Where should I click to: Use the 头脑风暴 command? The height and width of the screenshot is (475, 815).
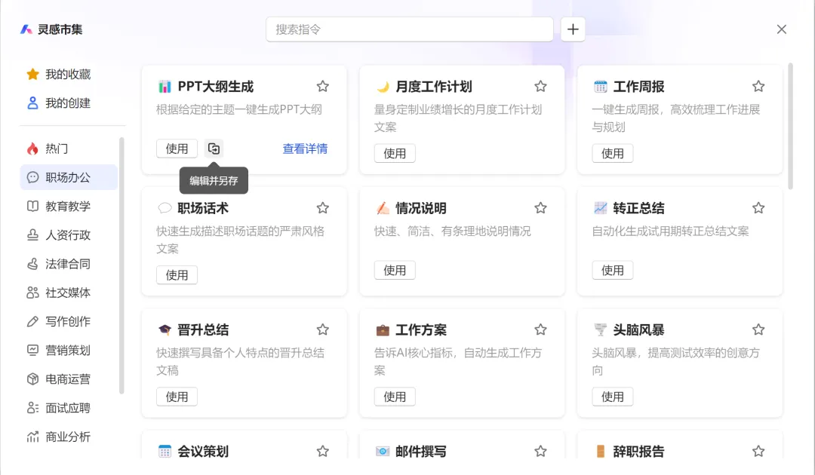(x=612, y=397)
